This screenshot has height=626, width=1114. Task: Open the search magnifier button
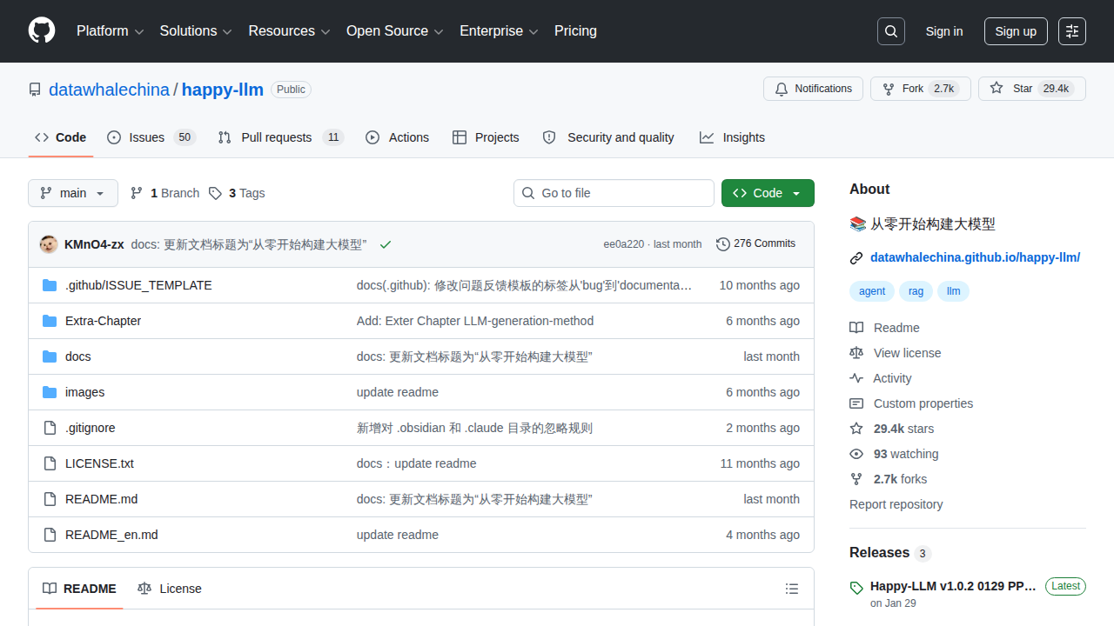(x=891, y=31)
